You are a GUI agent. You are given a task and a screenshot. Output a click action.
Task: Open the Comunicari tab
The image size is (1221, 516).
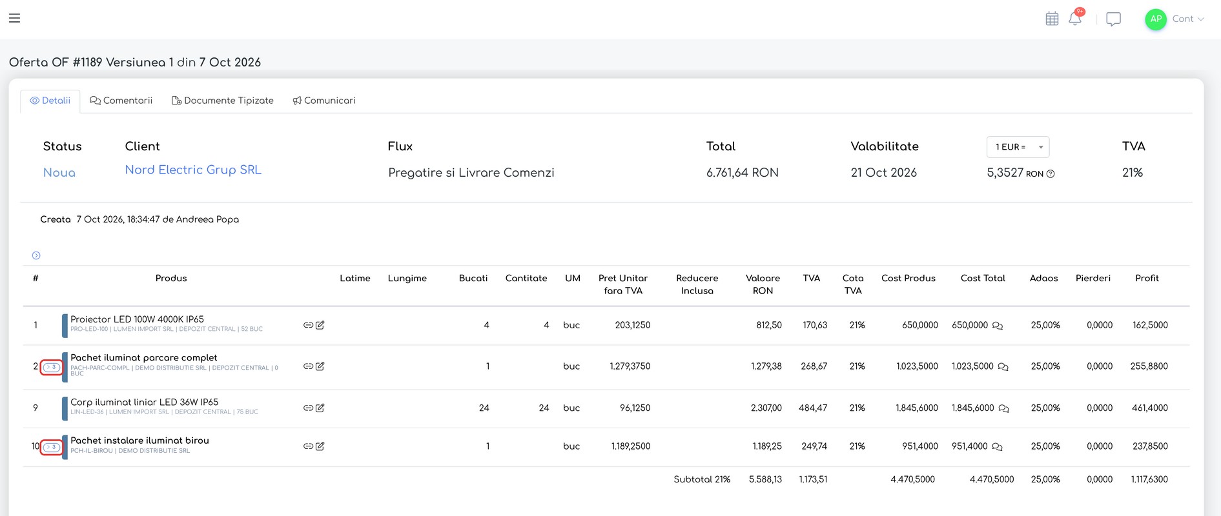click(x=324, y=101)
